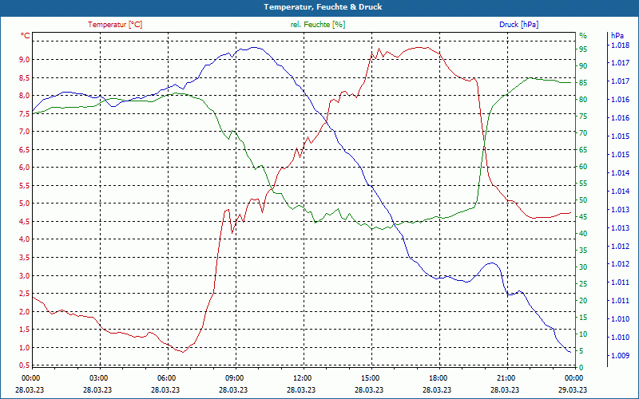
Task: Click the "06:00" time axis label
Action: click(166, 378)
